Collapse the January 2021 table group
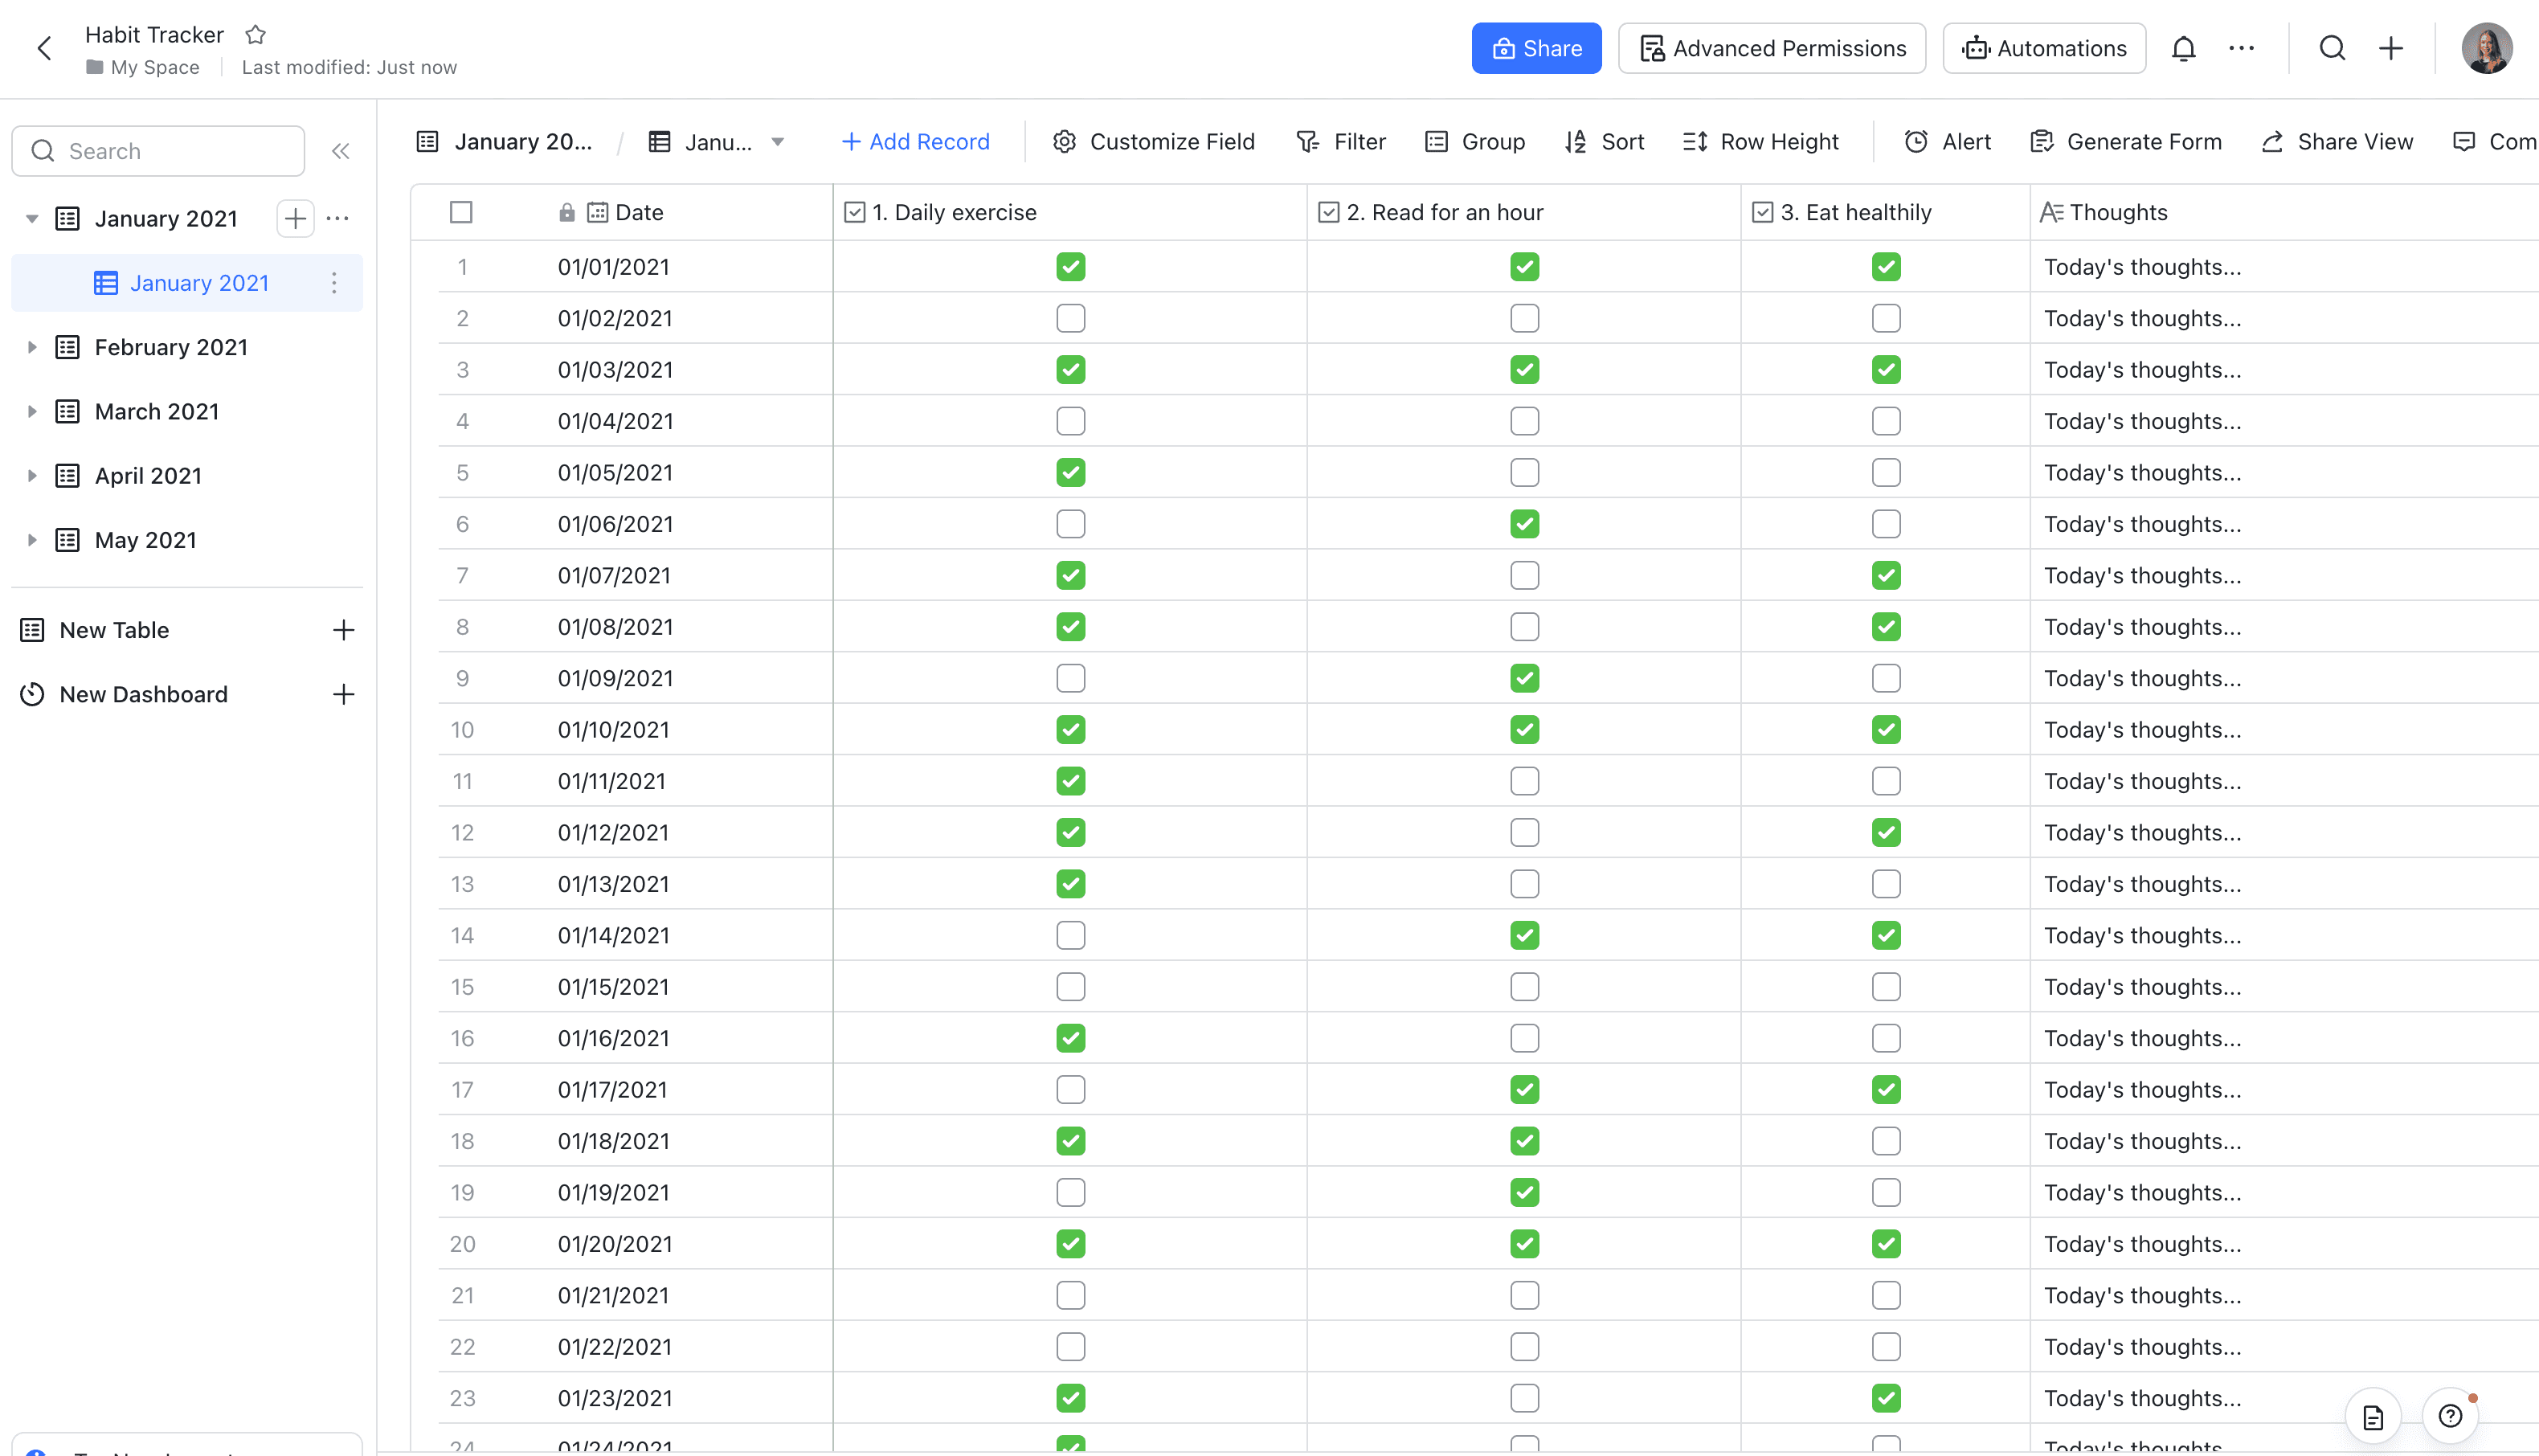The height and width of the screenshot is (1456, 2539). (32, 218)
